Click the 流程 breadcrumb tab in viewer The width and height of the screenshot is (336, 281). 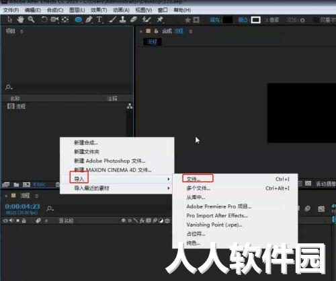153,42
